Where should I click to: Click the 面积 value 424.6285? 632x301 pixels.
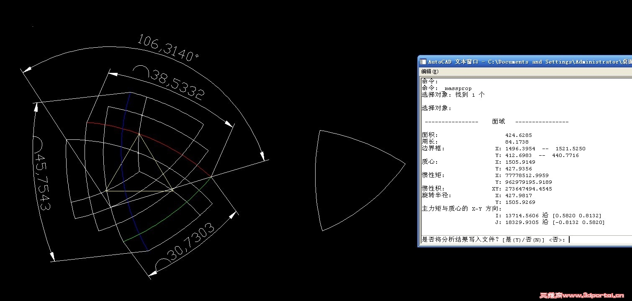point(519,135)
